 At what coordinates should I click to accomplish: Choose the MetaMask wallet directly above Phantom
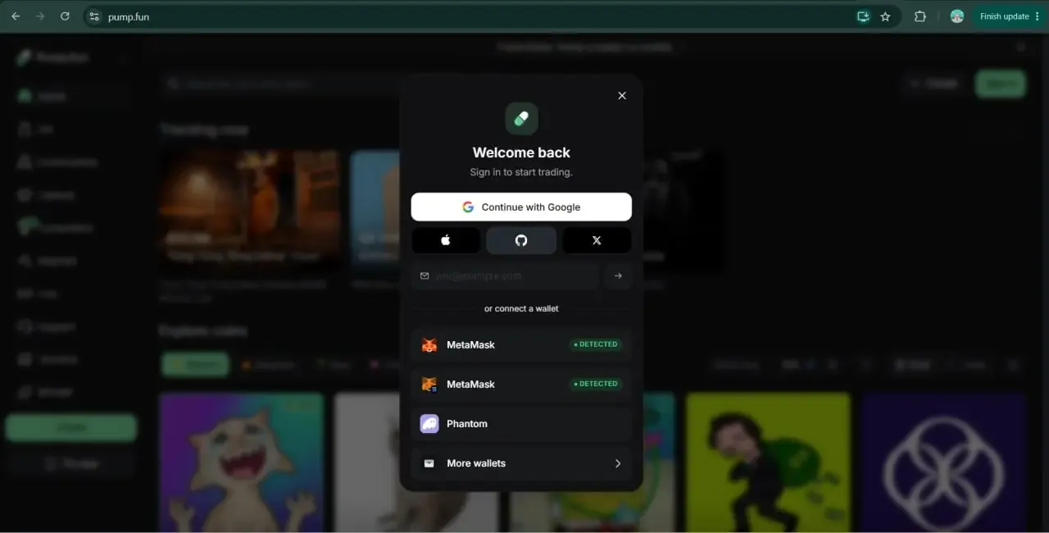pos(521,384)
